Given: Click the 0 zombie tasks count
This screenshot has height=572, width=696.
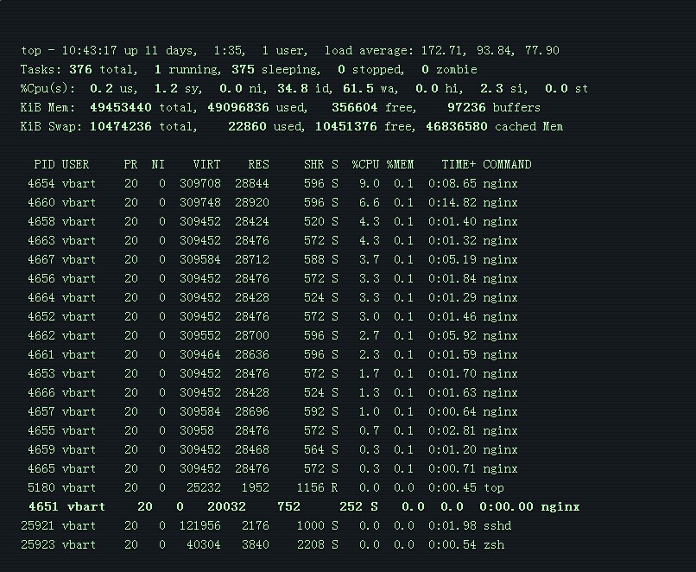Looking at the screenshot, I should point(425,69).
